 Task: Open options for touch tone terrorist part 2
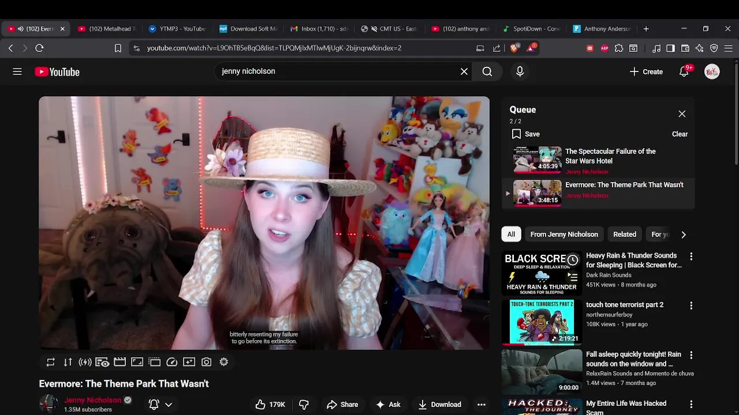click(691, 305)
